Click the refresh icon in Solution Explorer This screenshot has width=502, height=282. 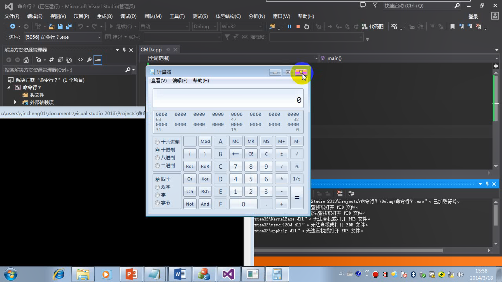tap(51, 60)
